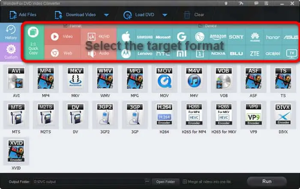
Task: Open the Motorola device category
Action: click(126, 53)
